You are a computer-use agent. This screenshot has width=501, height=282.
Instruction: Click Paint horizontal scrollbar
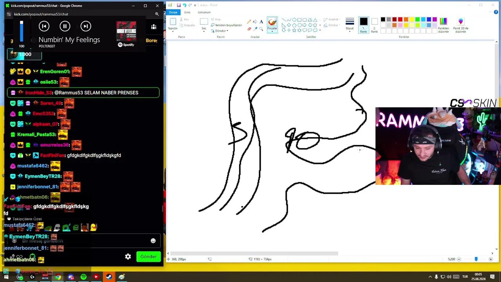pyautogui.click(x=254, y=253)
